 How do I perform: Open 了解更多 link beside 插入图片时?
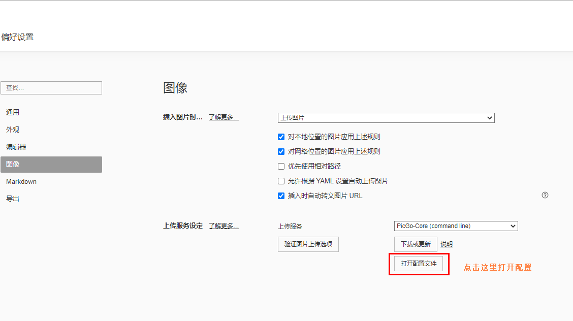[224, 117]
